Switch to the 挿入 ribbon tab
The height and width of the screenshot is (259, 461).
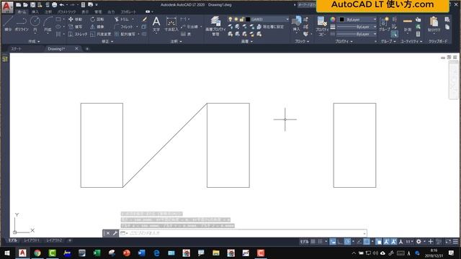(x=35, y=12)
